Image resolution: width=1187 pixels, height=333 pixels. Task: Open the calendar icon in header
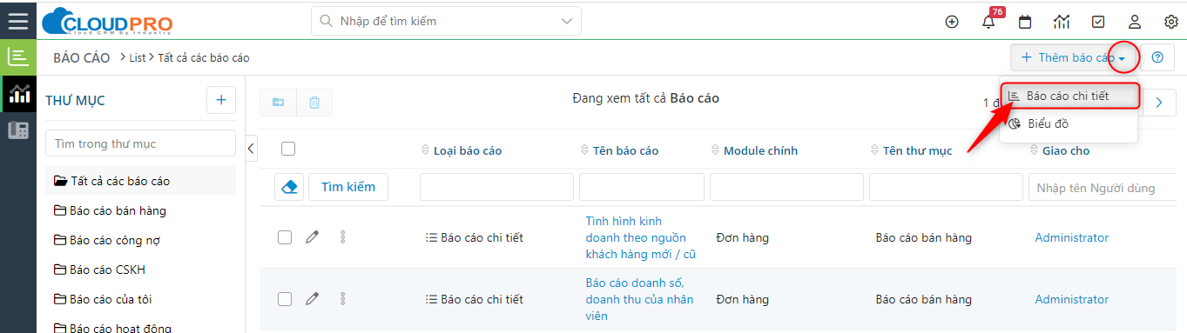coord(1025,22)
